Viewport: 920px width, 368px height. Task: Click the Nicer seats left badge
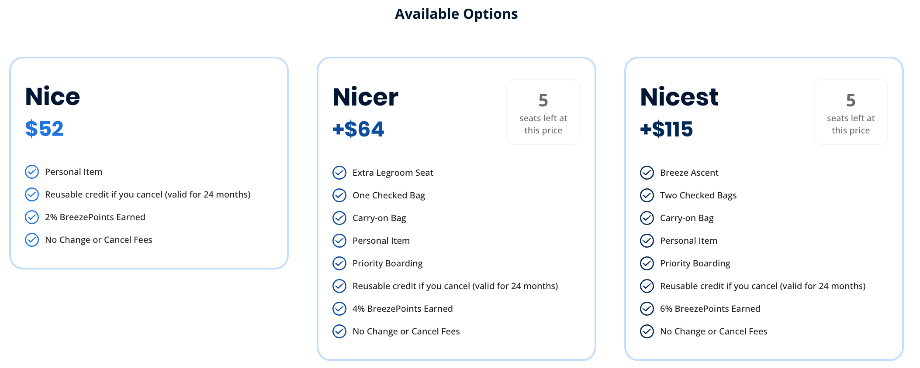coord(543,112)
